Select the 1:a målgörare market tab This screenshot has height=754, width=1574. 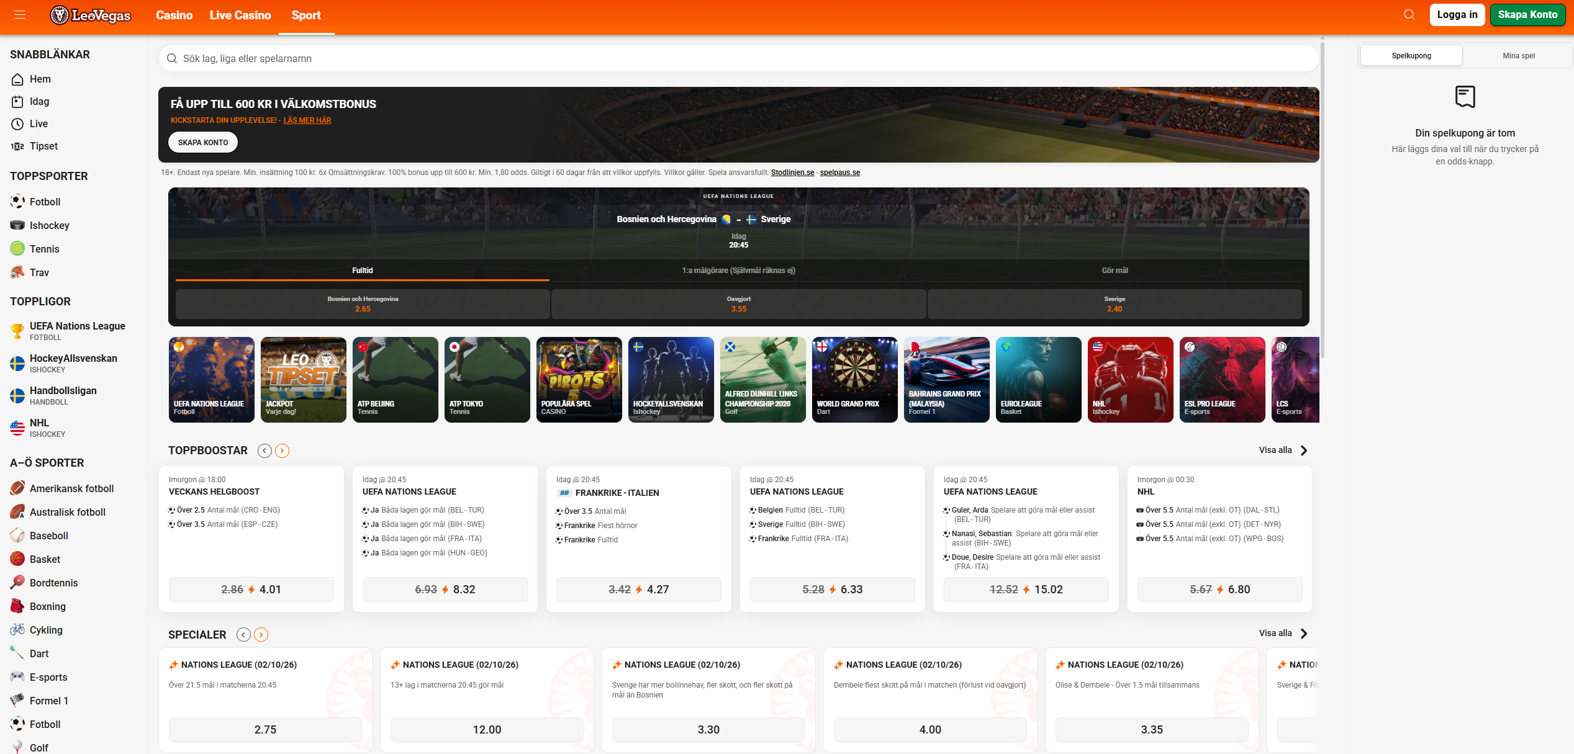point(738,271)
